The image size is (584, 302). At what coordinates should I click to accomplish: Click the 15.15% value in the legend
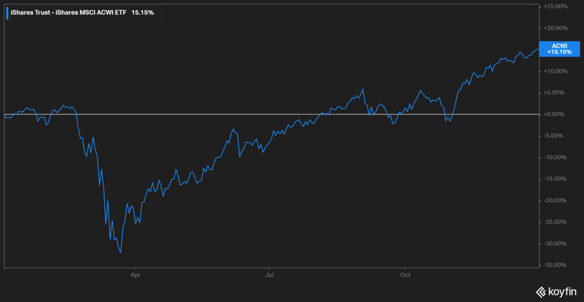click(142, 13)
